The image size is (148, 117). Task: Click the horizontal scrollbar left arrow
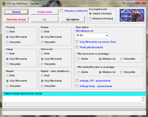click(5, 104)
